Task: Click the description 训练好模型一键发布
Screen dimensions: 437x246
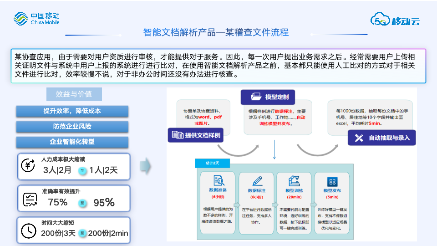Action: 332,219
